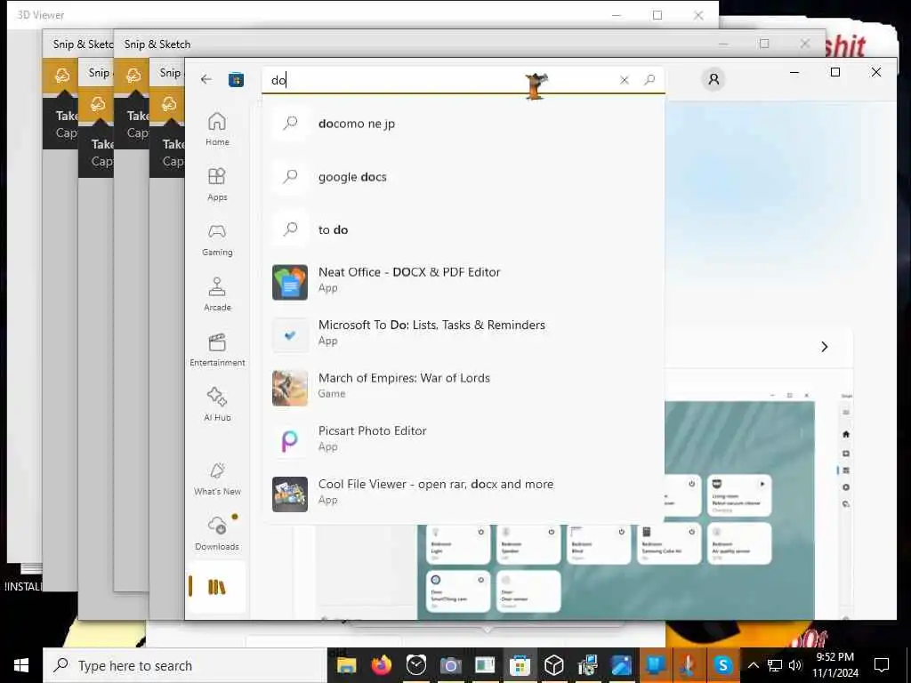This screenshot has height=683, width=911.
Task: Click the 'Type here to search' taskbar box
Action: tap(185, 665)
